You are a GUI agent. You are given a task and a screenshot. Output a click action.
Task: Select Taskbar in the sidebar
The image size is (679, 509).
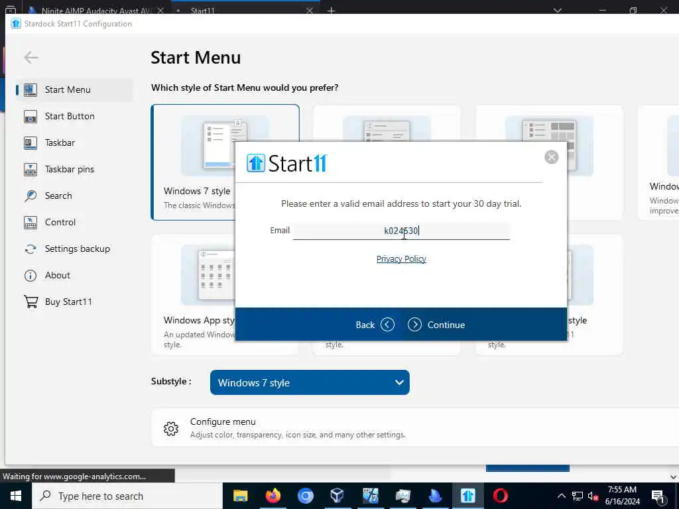point(74,143)
